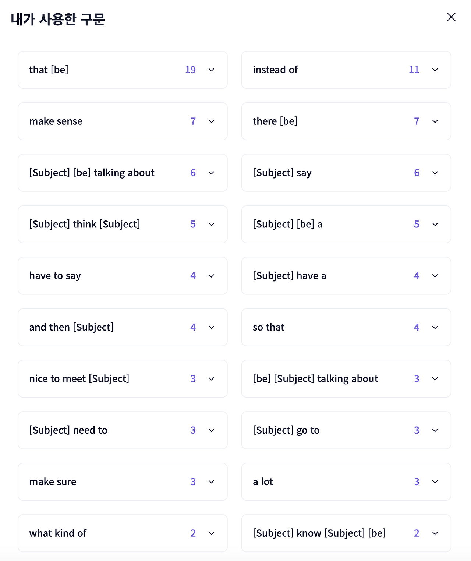471x561 pixels.
Task: Click the 'and then [Subject]' chevron
Action: pos(211,327)
